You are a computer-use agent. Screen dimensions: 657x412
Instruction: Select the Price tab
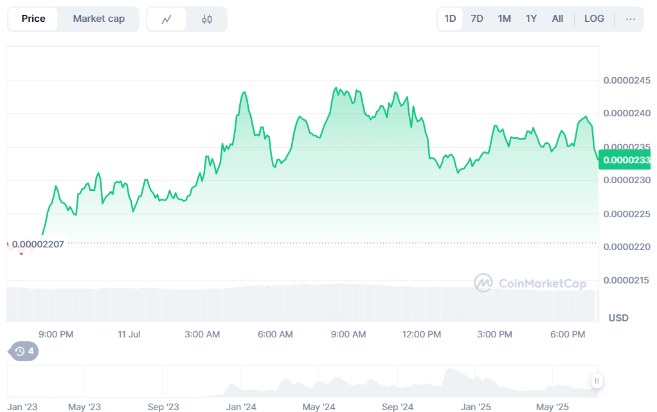pos(33,19)
